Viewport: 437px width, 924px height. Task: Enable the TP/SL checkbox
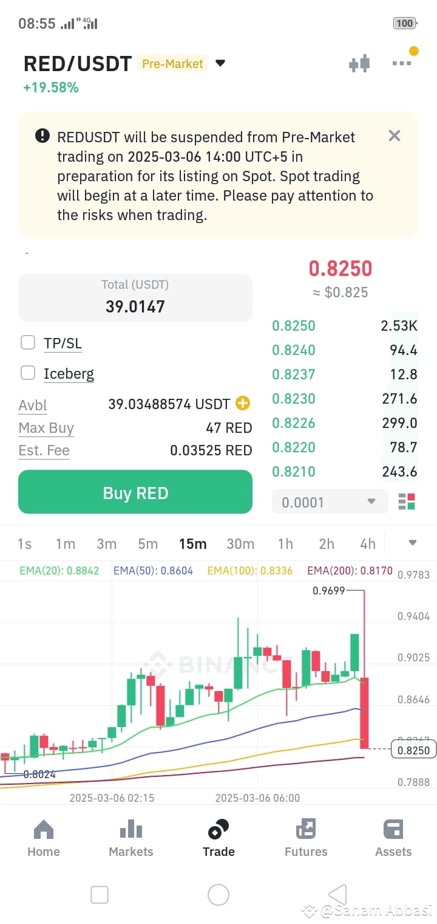tap(28, 342)
